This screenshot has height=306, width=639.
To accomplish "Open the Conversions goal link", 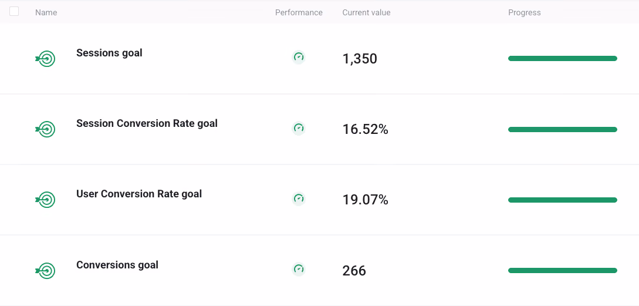I will (117, 265).
